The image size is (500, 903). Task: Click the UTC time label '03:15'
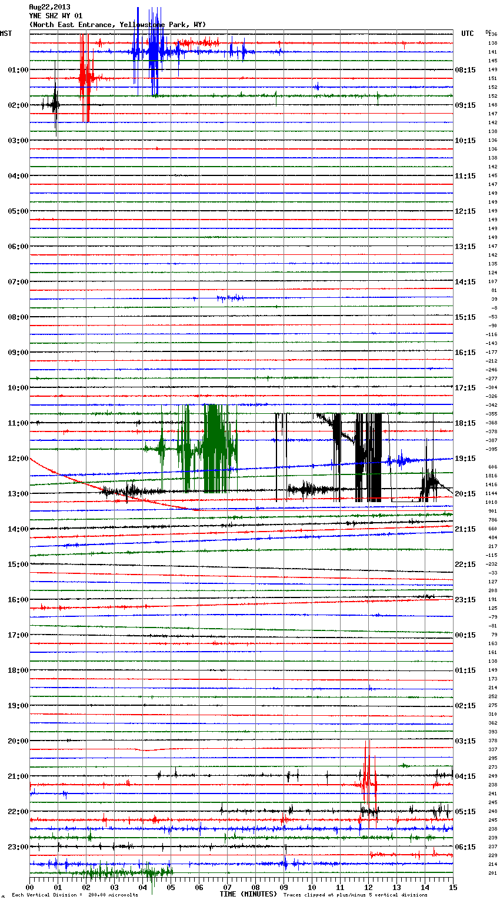click(465, 741)
